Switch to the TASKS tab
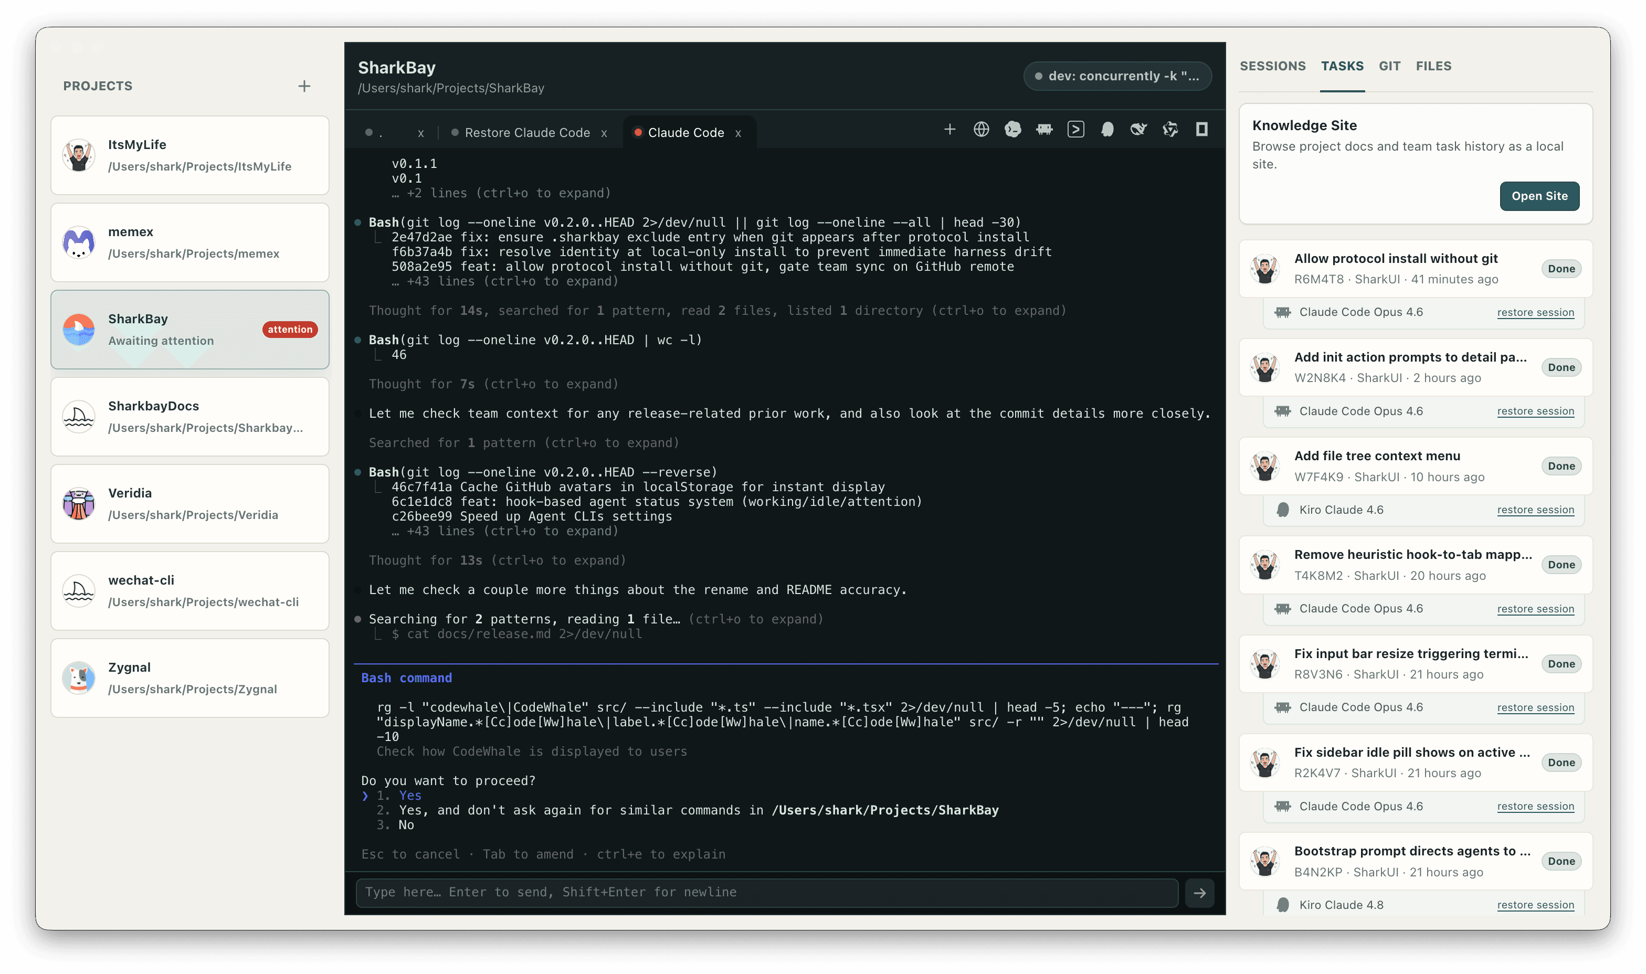This screenshot has width=1646, height=974. point(1342,66)
